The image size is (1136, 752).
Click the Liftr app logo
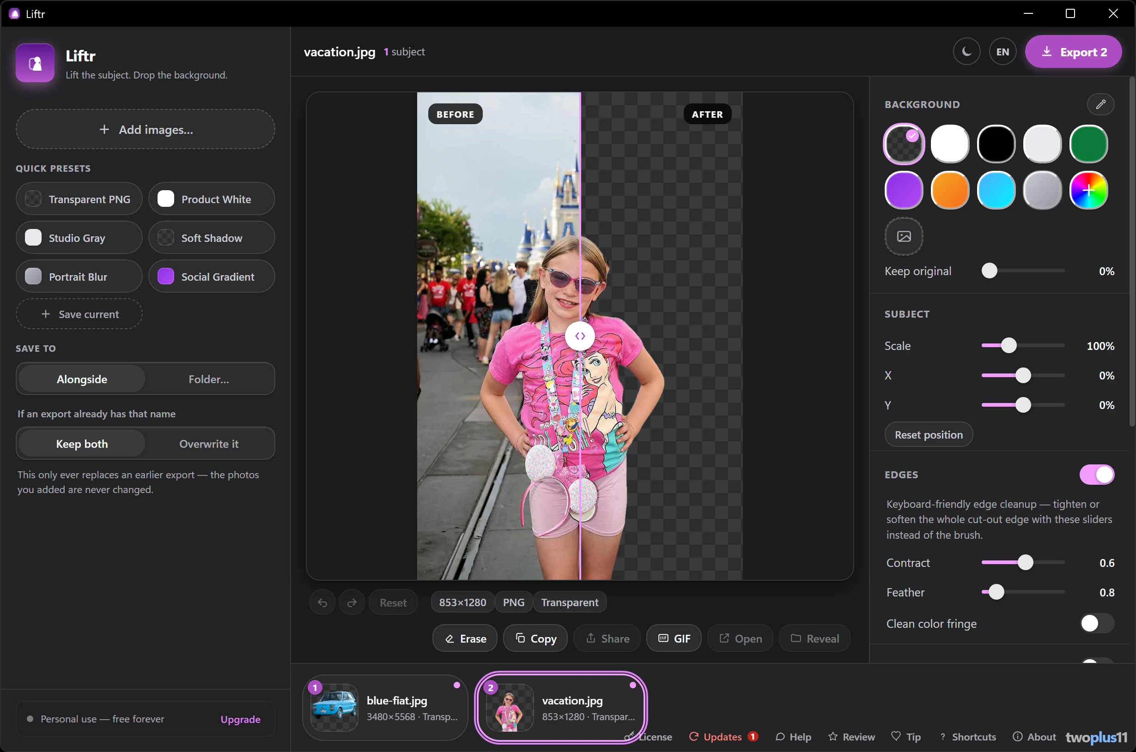pos(35,63)
